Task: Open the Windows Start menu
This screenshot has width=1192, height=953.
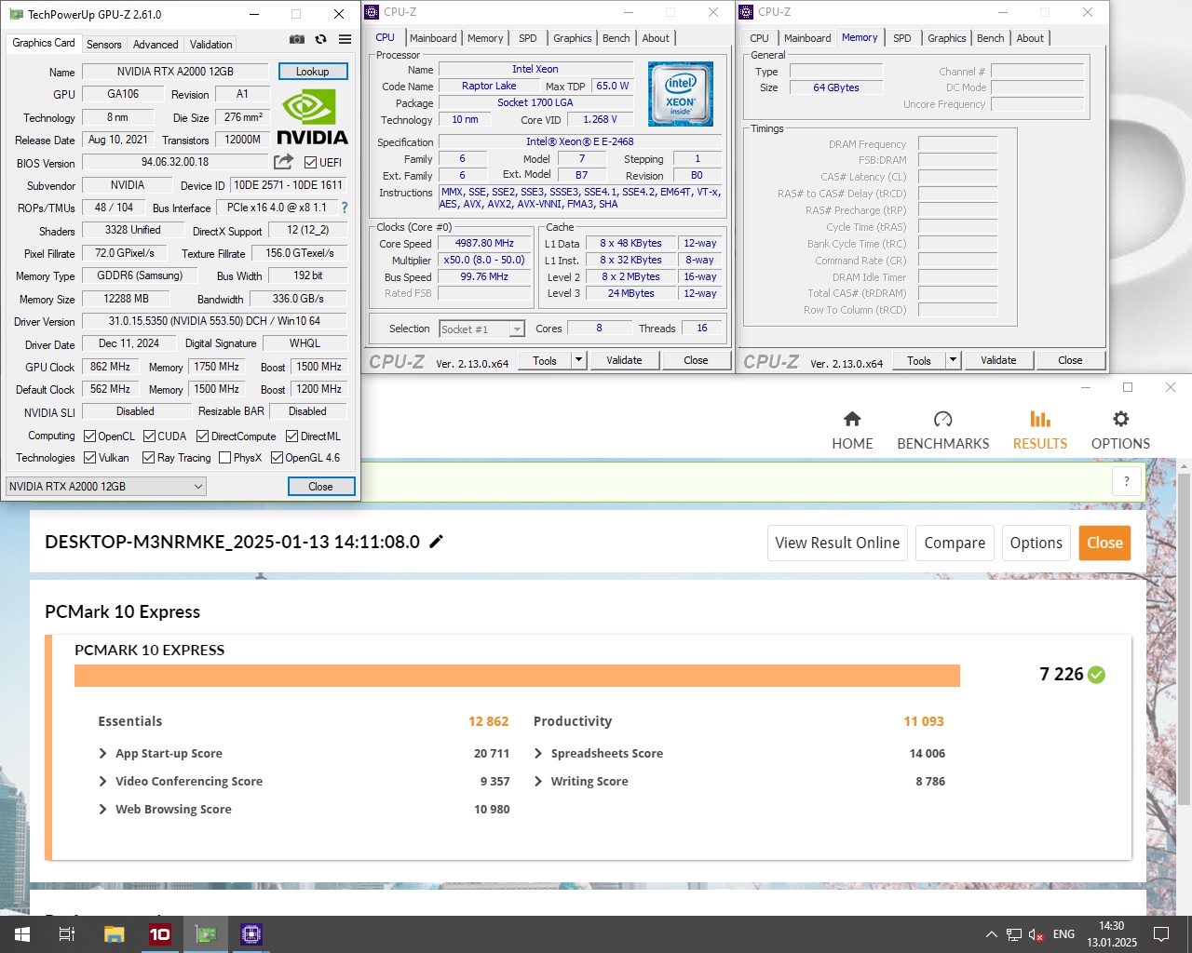Action: click(x=22, y=934)
